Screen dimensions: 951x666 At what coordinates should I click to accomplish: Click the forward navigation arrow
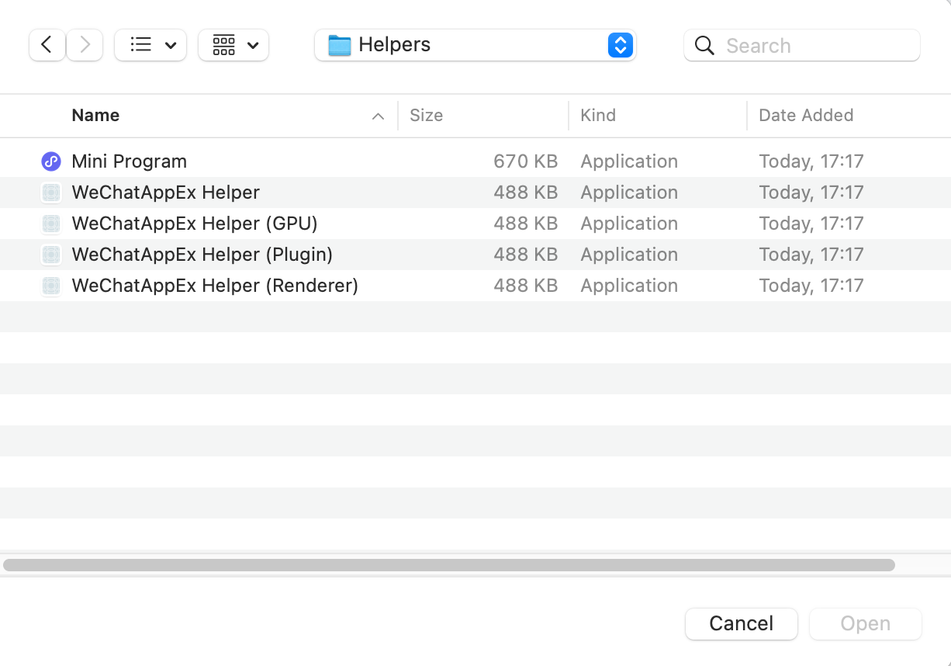click(85, 45)
